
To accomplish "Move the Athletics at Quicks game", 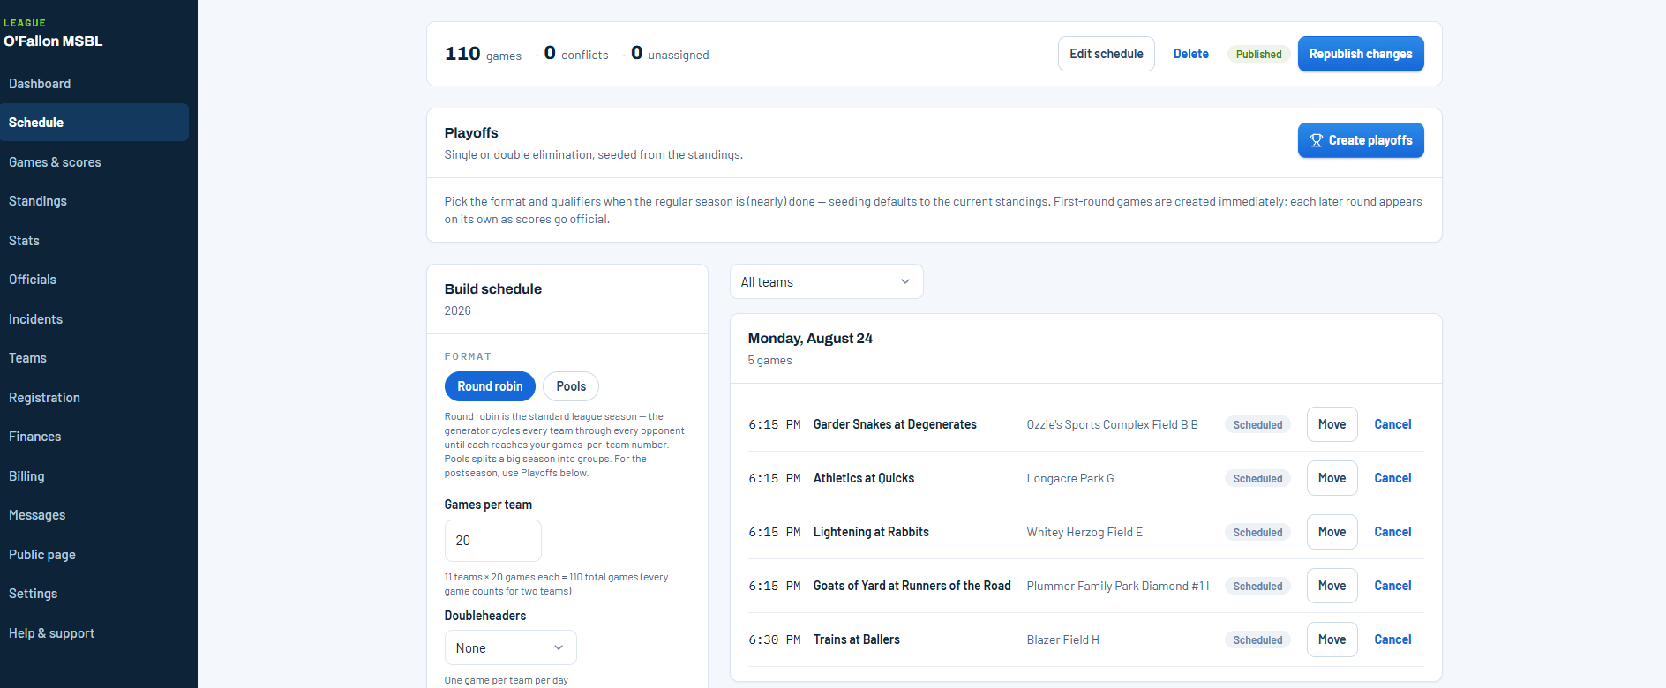I will (1332, 478).
